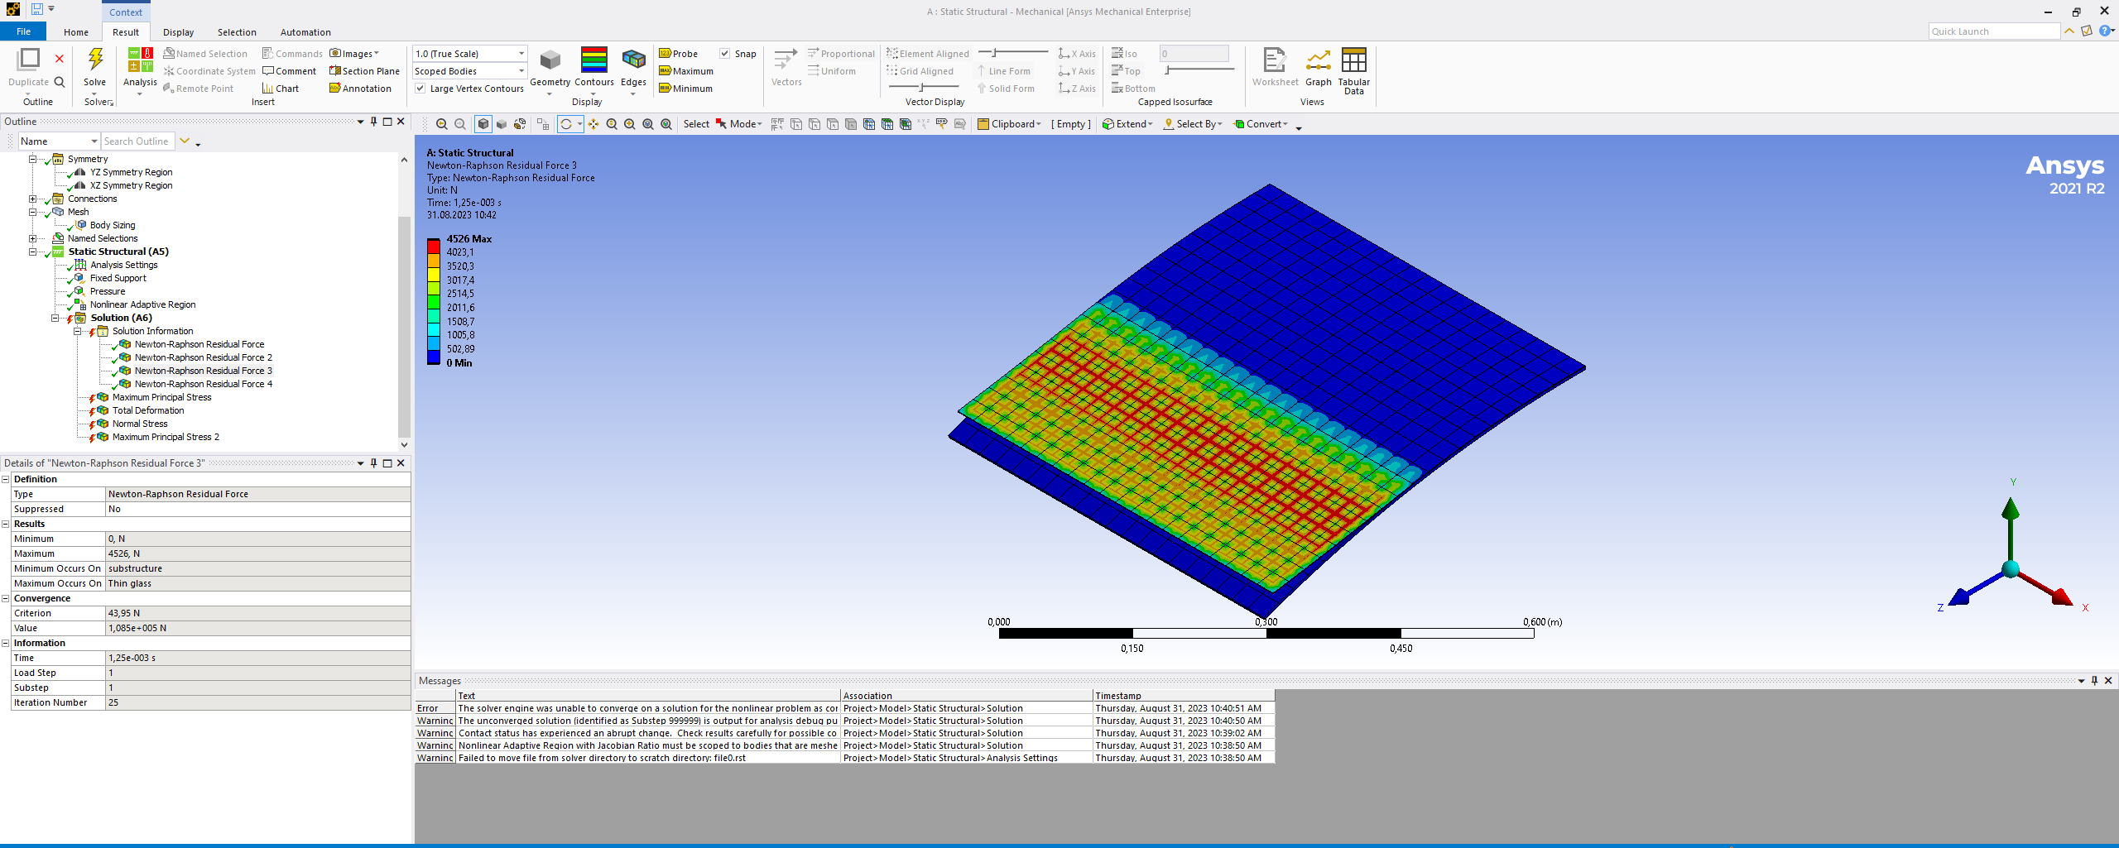Screen dimensions: 2119x848
Task: Click the Probe tool
Action: (x=679, y=54)
